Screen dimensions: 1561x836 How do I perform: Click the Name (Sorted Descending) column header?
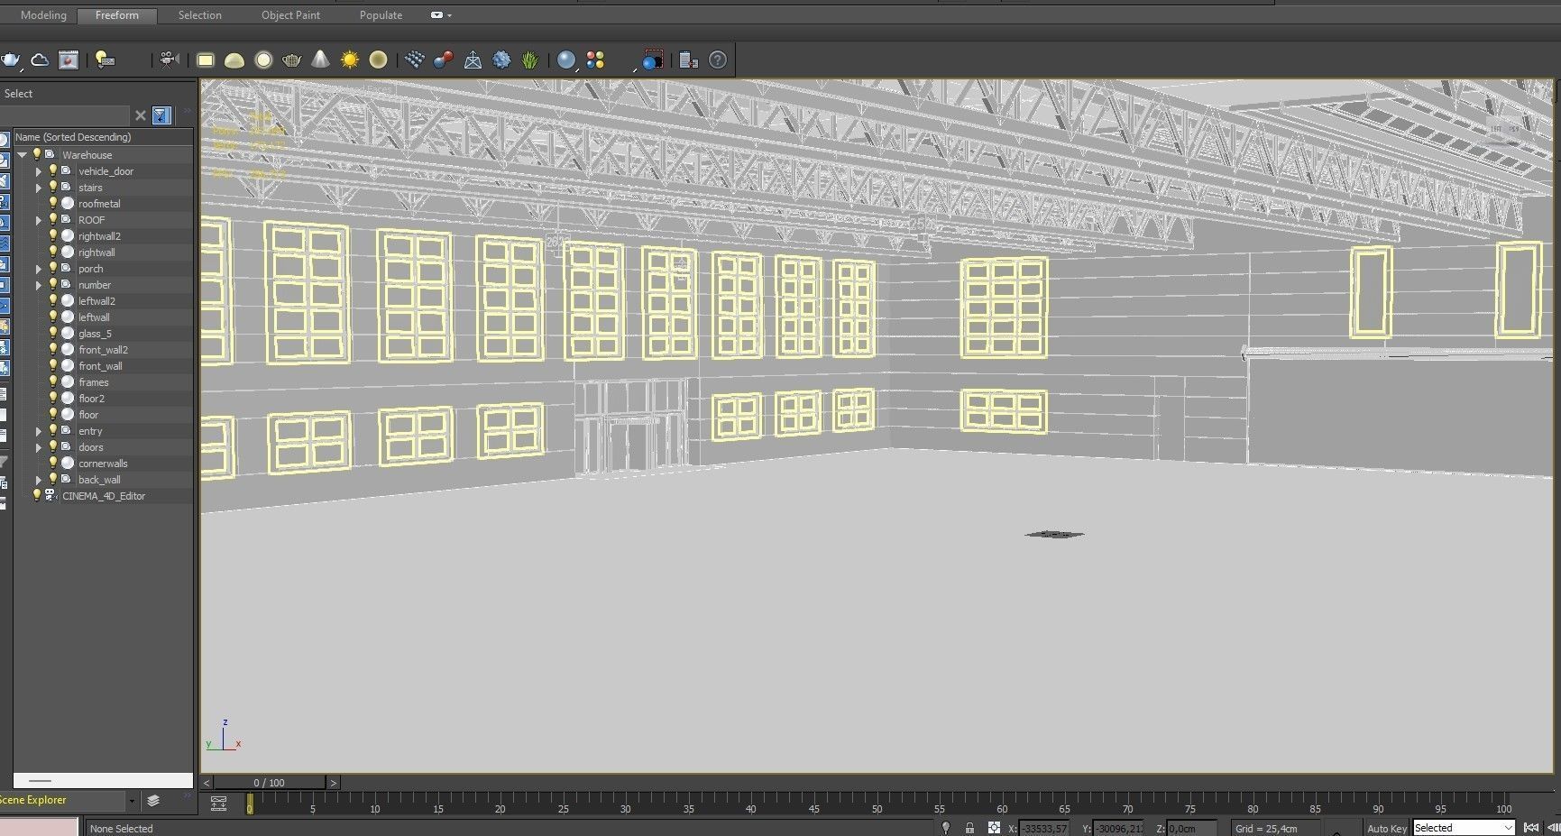click(x=103, y=137)
